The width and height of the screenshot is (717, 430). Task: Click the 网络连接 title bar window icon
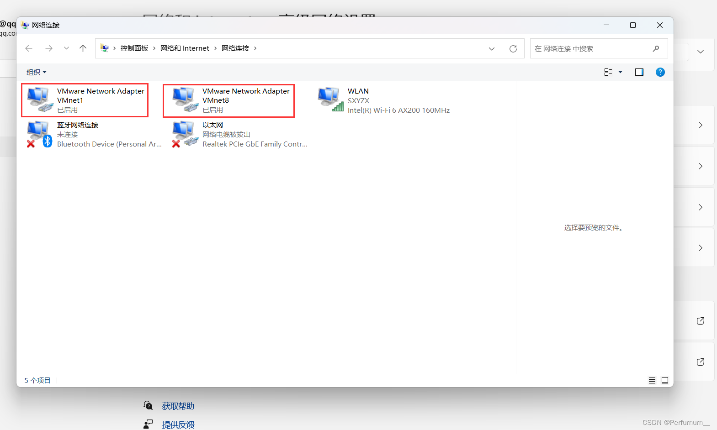25,25
